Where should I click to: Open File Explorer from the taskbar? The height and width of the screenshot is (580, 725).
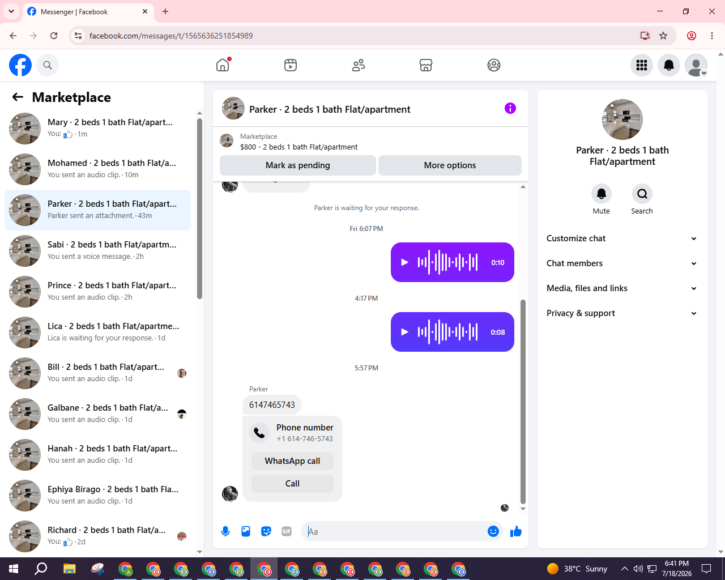coord(69,569)
